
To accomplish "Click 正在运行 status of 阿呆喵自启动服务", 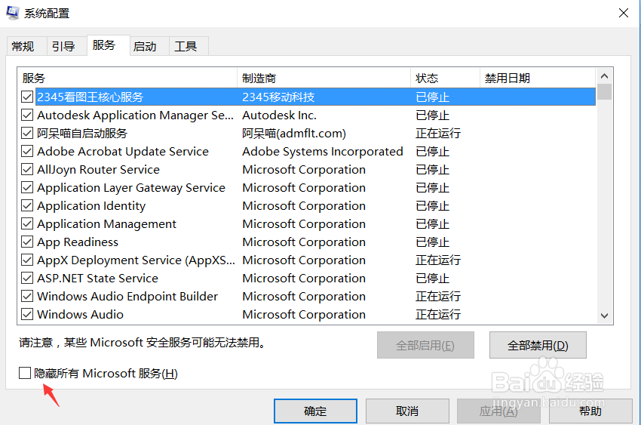I will click(438, 133).
